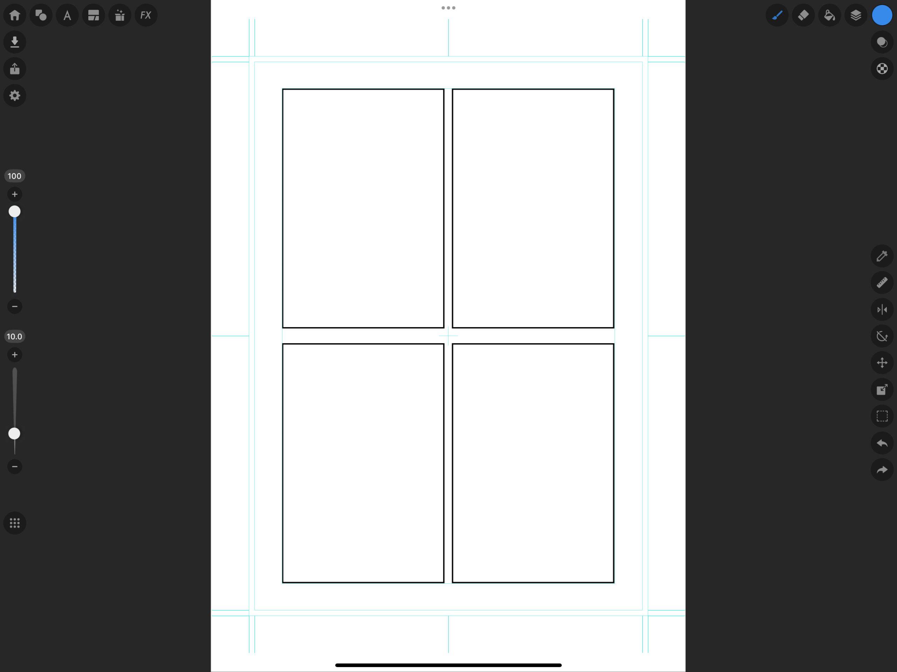Decrease brush size with minus button
The image size is (897, 672).
click(15, 467)
